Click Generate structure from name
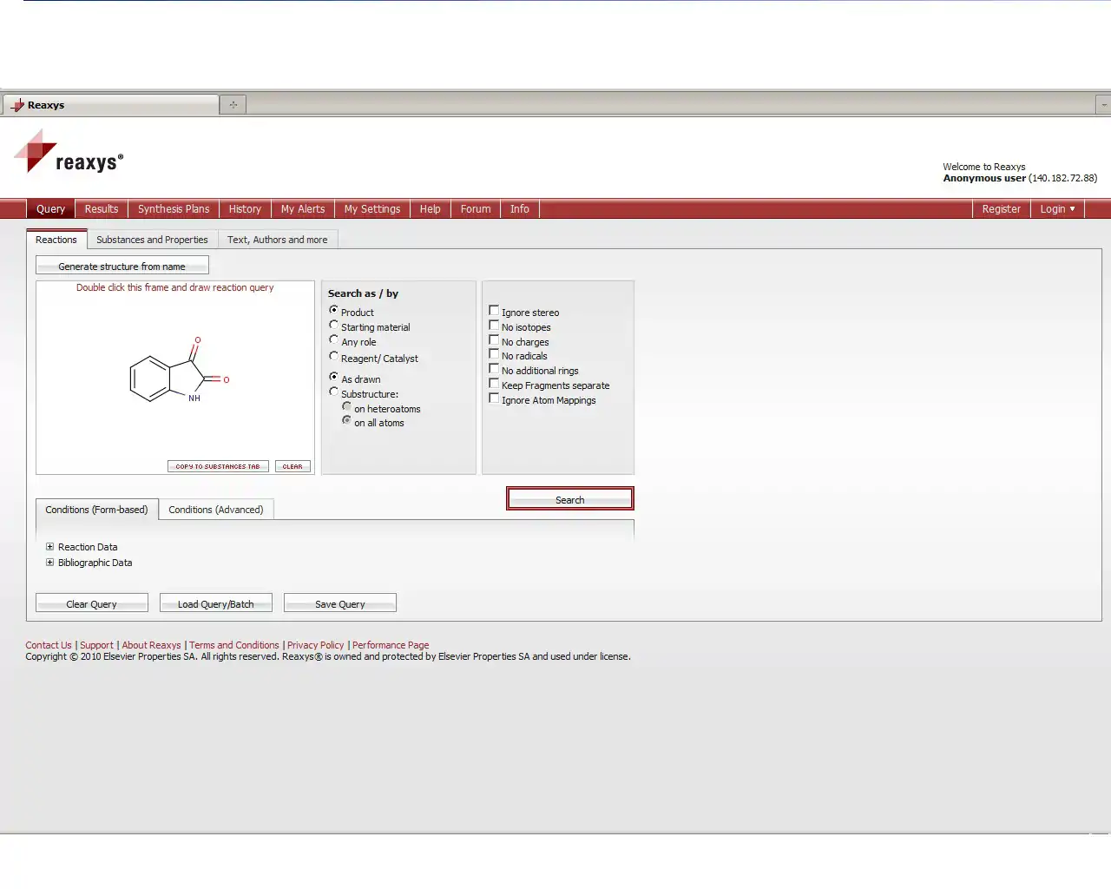Screen dimensions: 1111x889 [122, 267]
